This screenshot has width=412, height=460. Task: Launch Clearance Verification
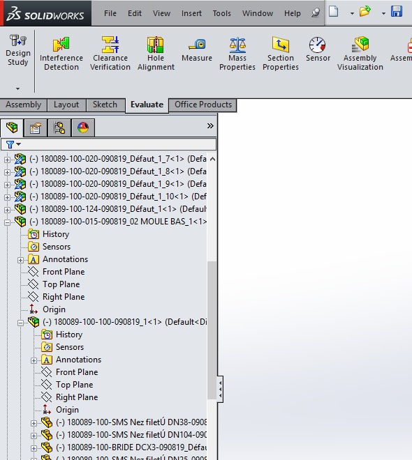tap(110, 54)
